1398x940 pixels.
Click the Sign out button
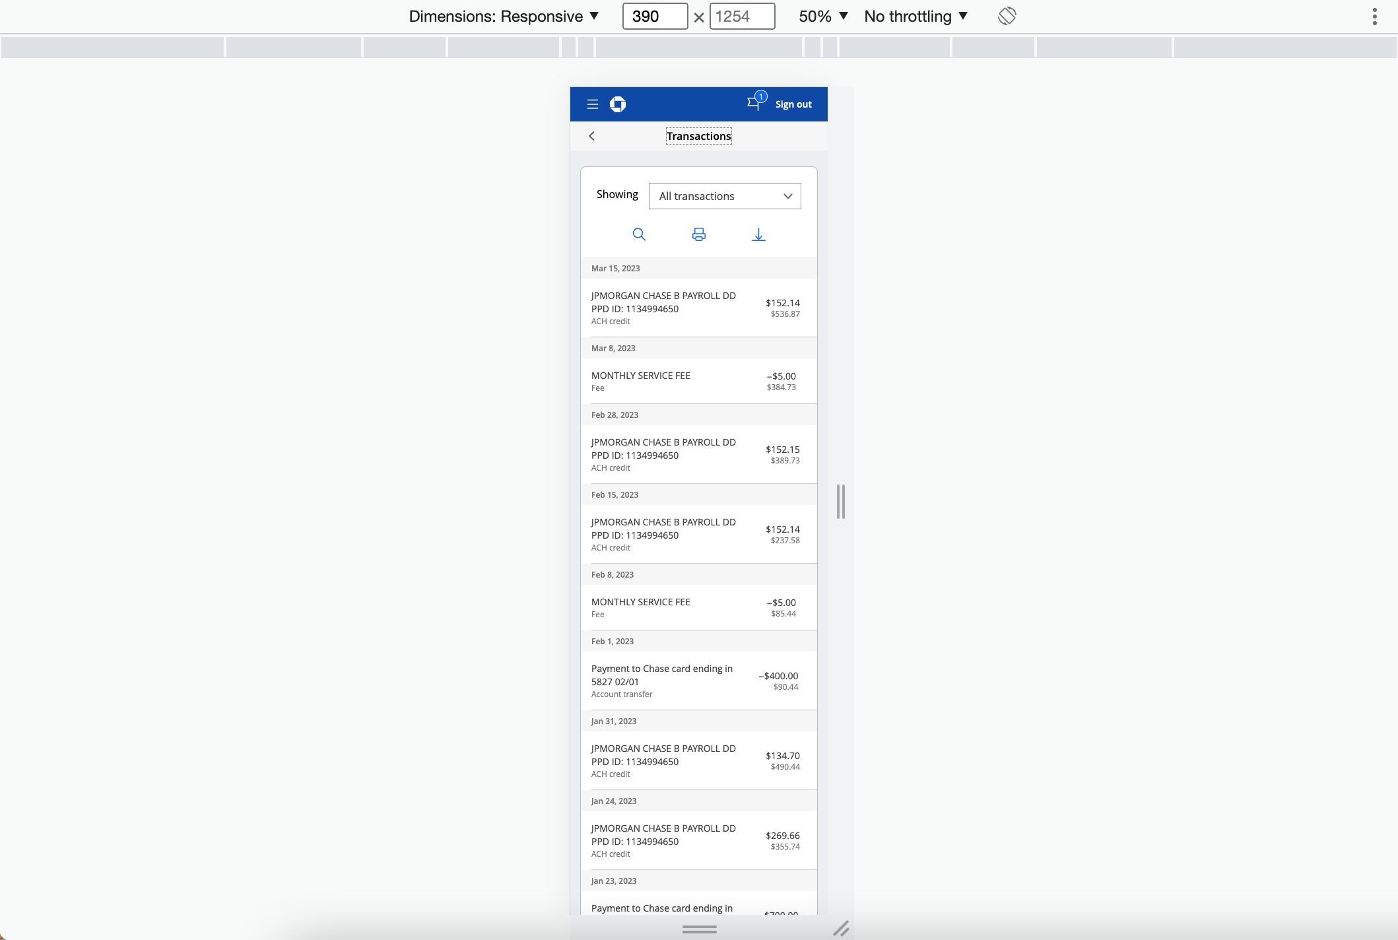pos(793,104)
